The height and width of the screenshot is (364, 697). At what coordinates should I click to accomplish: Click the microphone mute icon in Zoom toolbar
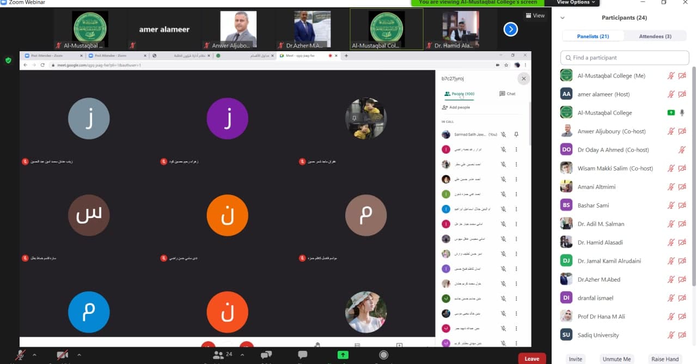coord(20,355)
